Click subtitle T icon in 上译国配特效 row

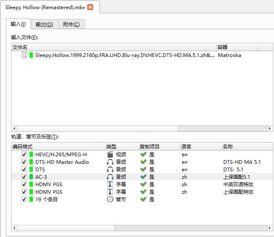point(110,192)
